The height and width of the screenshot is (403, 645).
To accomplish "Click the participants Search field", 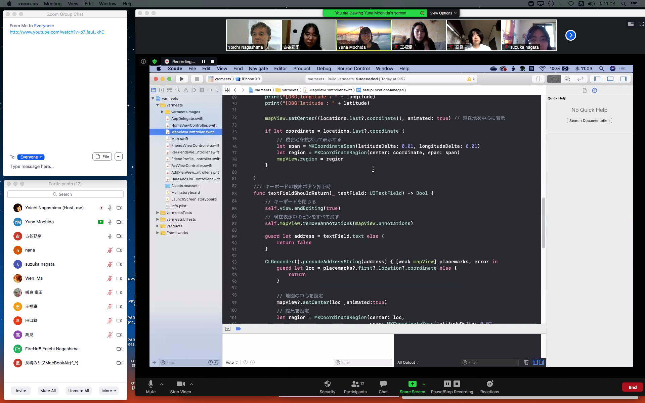I will [x=66, y=194].
